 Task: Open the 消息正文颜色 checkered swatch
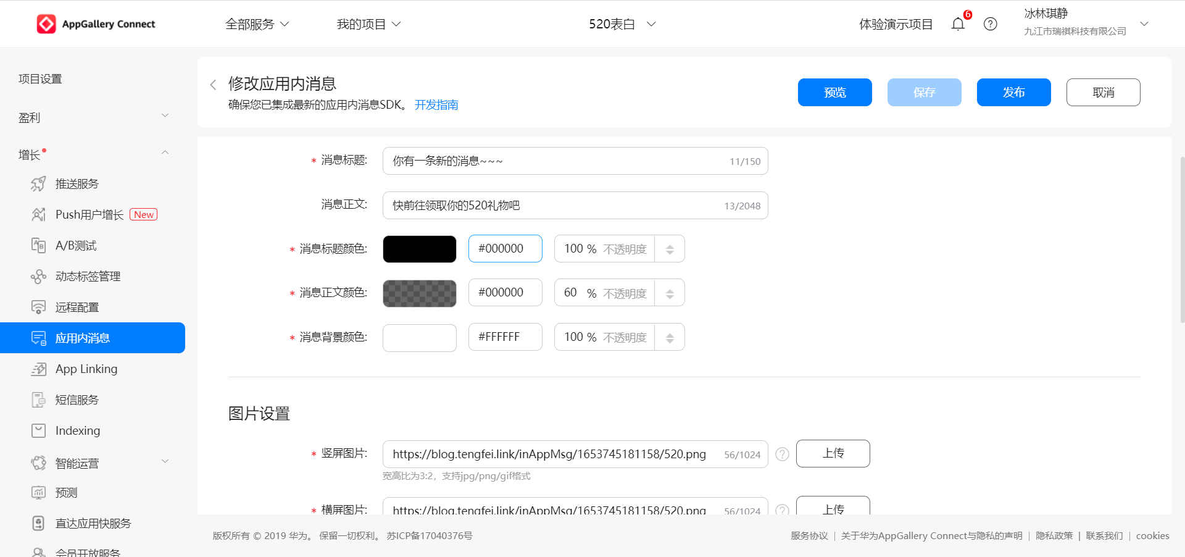420,293
